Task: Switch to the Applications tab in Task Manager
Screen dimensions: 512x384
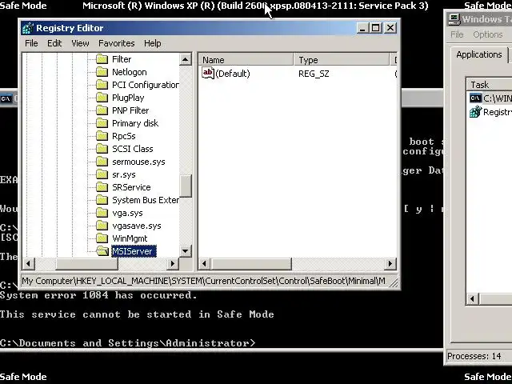Action: (x=479, y=54)
